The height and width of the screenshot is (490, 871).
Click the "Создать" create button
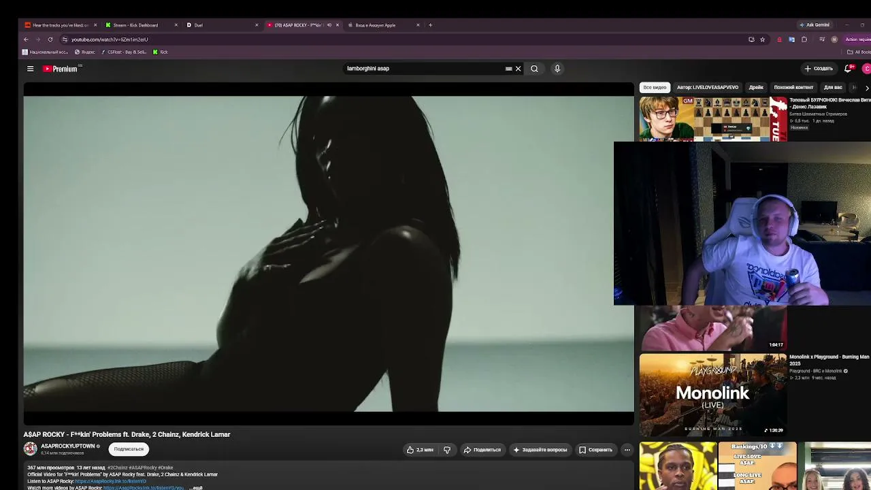[x=819, y=69]
